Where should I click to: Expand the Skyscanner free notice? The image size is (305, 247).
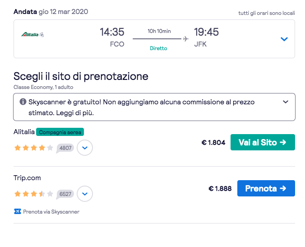tap(285, 102)
